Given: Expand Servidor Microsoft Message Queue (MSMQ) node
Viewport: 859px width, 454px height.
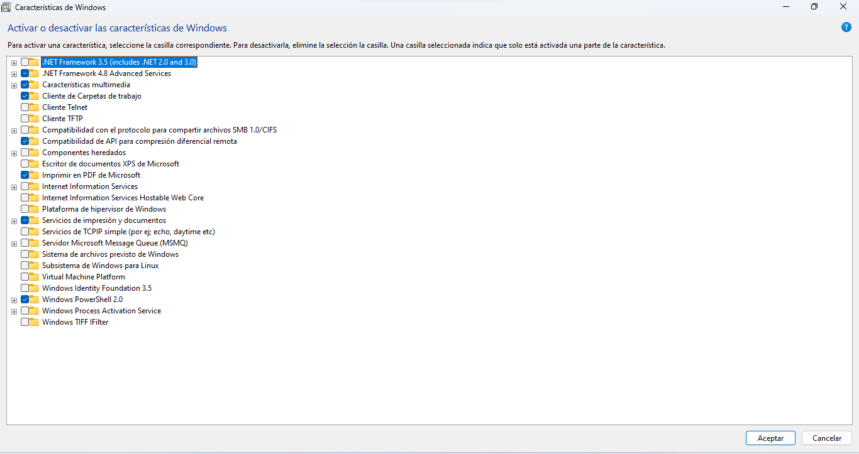Looking at the screenshot, I should pos(14,244).
